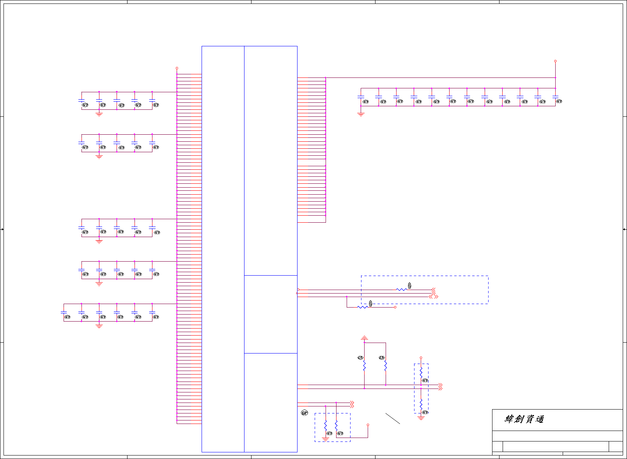
Task: Click the 緯創資通 company name in title block
Action: 524,419
